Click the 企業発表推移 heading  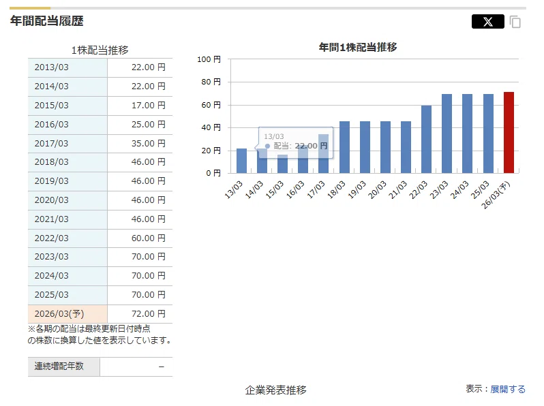point(276,390)
